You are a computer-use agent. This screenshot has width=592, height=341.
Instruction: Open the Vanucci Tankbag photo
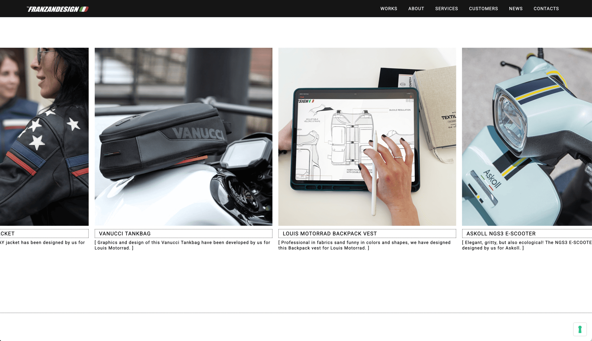coord(184,137)
